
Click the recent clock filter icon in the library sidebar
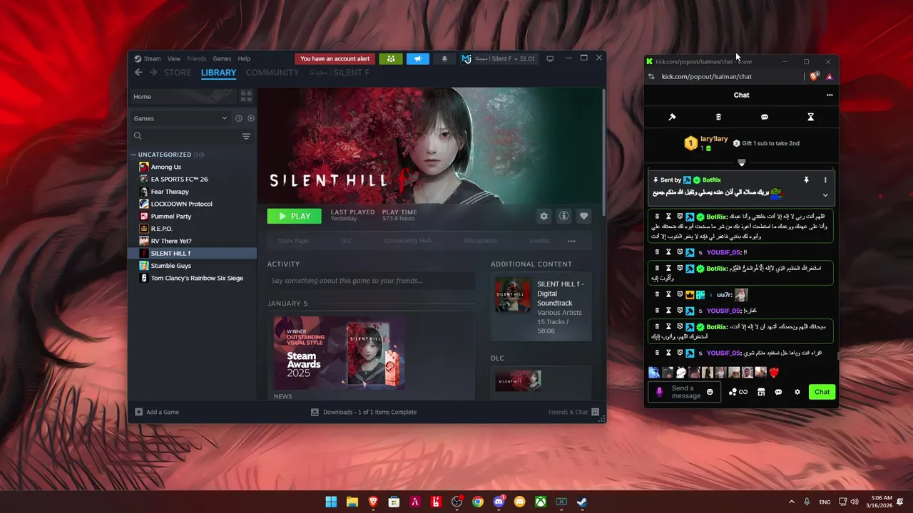click(x=239, y=118)
